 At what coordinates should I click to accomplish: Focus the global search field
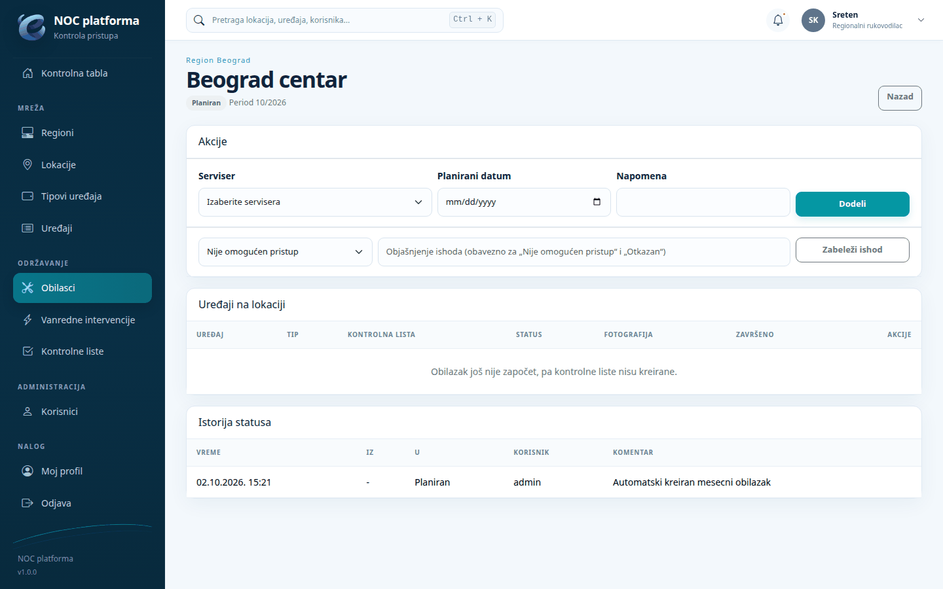click(x=344, y=20)
